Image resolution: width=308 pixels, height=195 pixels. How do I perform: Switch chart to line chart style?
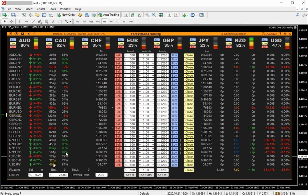click(x=139, y=15)
